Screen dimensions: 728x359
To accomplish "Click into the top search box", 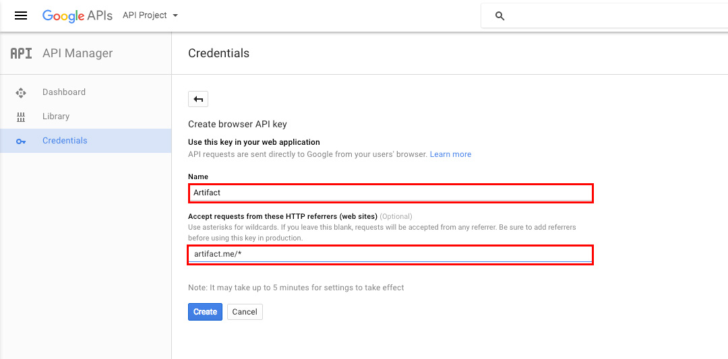I will 604,16.
